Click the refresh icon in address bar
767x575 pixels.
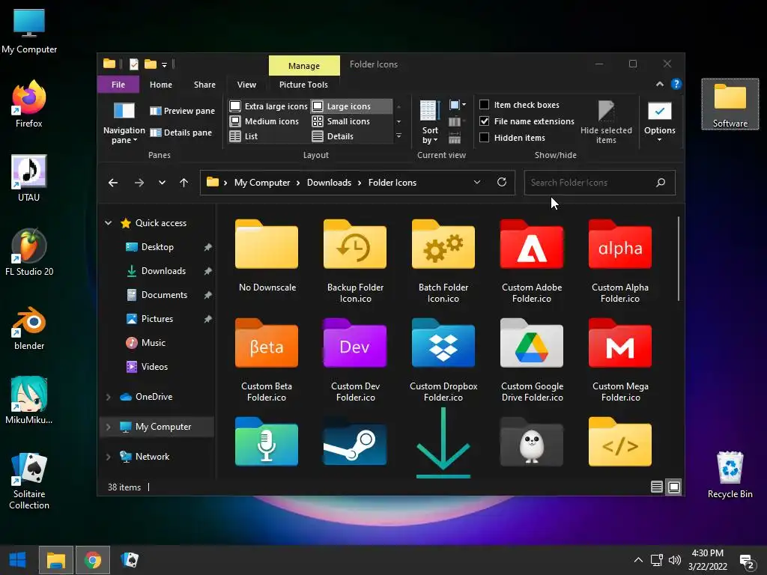pos(501,183)
